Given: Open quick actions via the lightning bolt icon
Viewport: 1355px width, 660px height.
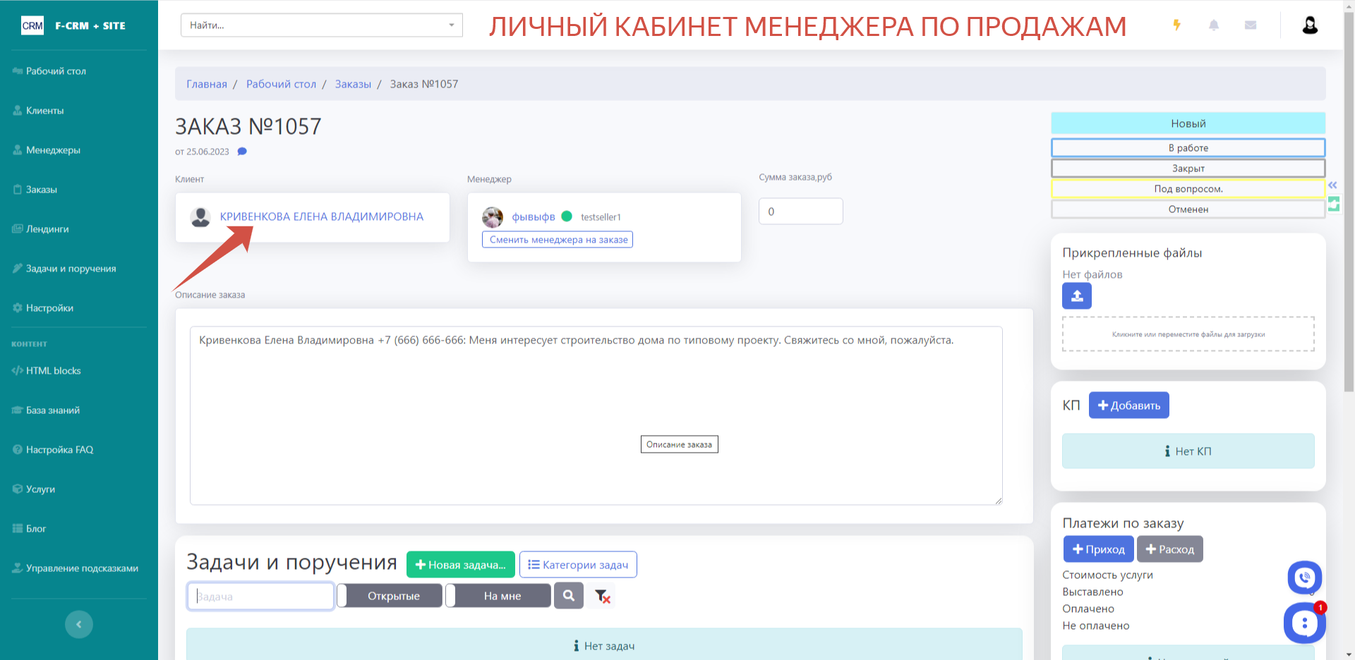Looking at the screenshot, I should 1177,25.
